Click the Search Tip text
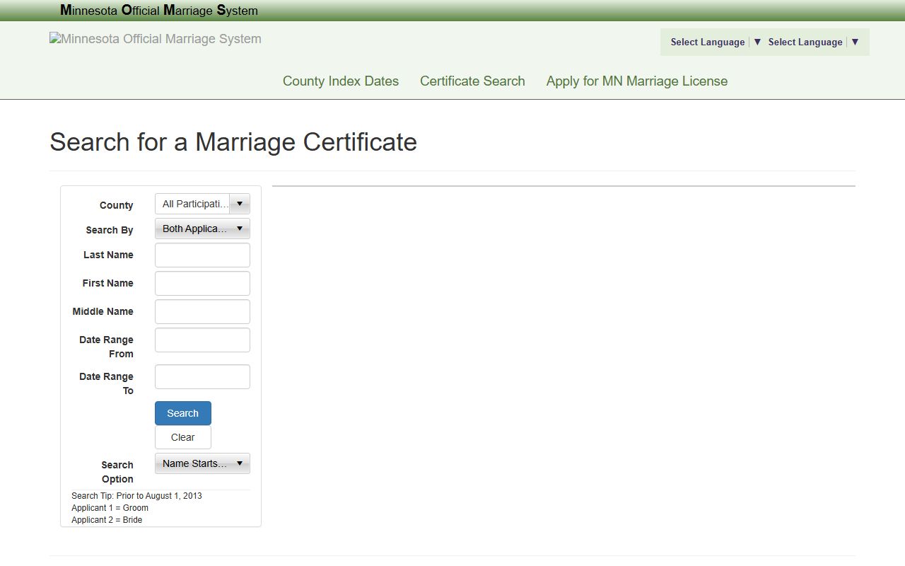This screenshot has width=905, height=566. click(x=136, y=496)
